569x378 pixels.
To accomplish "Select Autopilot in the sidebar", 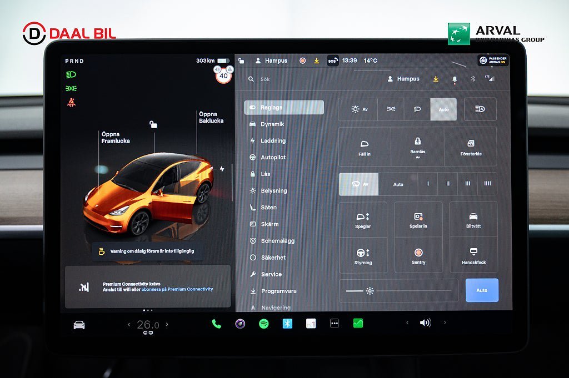I will 273,158.
